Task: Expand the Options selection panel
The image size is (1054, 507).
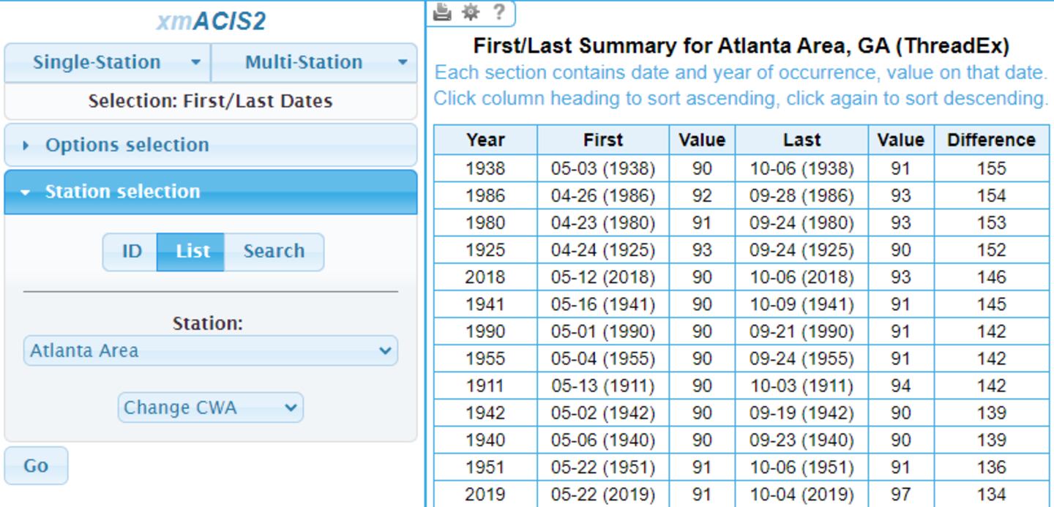Action: click(x=127, y=145)
